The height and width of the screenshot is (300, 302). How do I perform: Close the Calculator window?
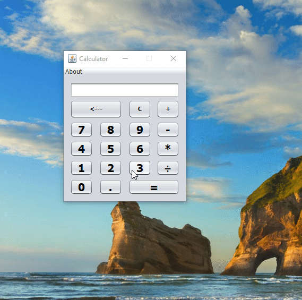174,58
